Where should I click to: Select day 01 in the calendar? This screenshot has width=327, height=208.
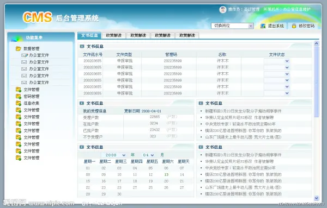point(88,168)
